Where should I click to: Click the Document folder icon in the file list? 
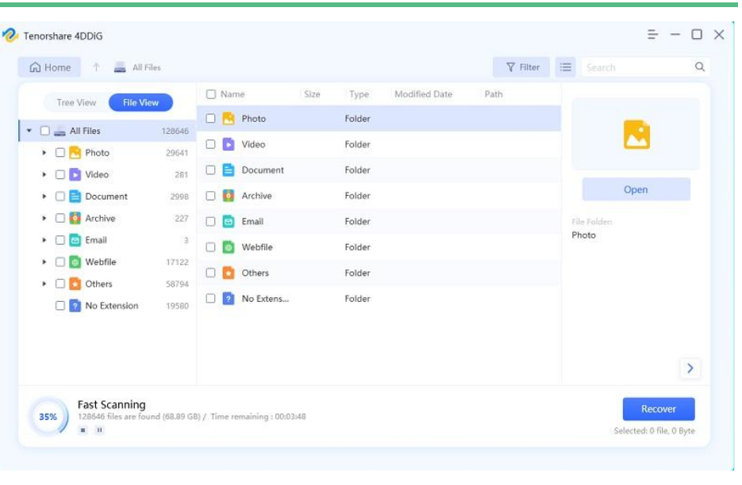click(x=229, y=170)
